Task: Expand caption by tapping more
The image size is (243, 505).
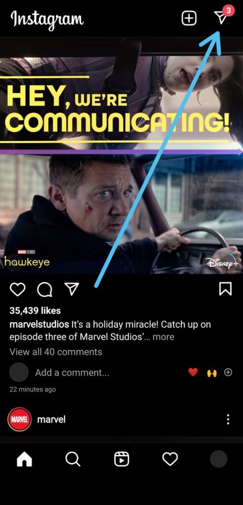Action: (x=164, y=337)
